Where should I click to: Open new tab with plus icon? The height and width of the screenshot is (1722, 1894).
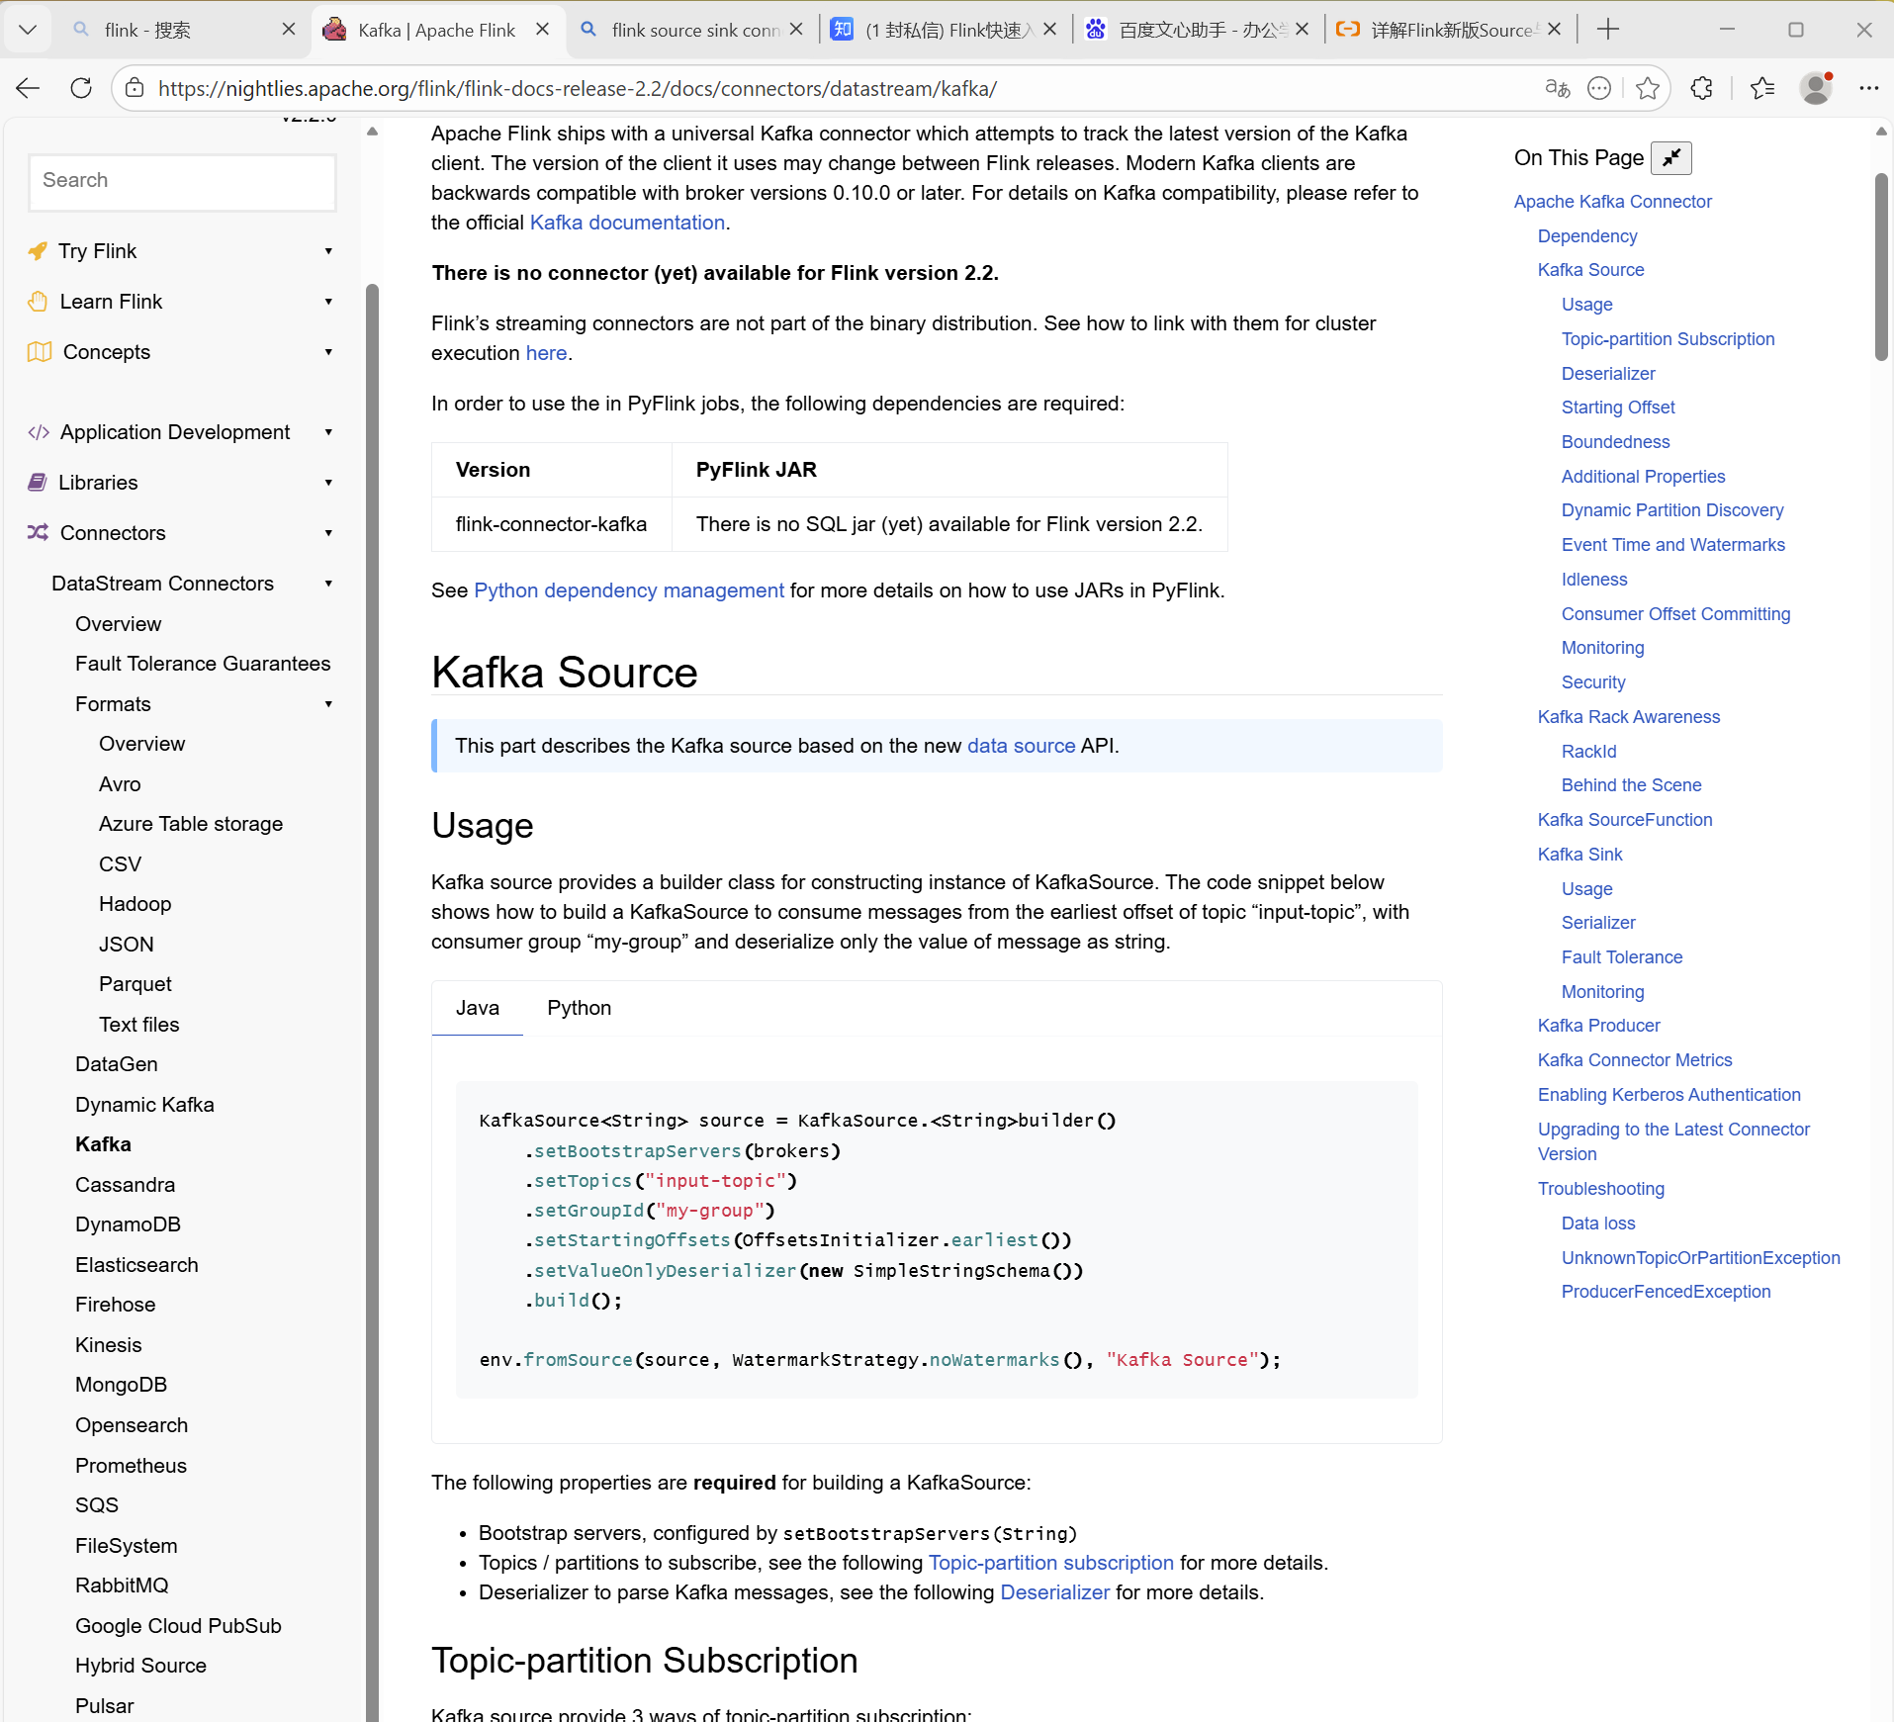click(1608, 30)
